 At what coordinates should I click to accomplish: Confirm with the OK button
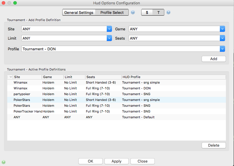click(x=91, y=161)
